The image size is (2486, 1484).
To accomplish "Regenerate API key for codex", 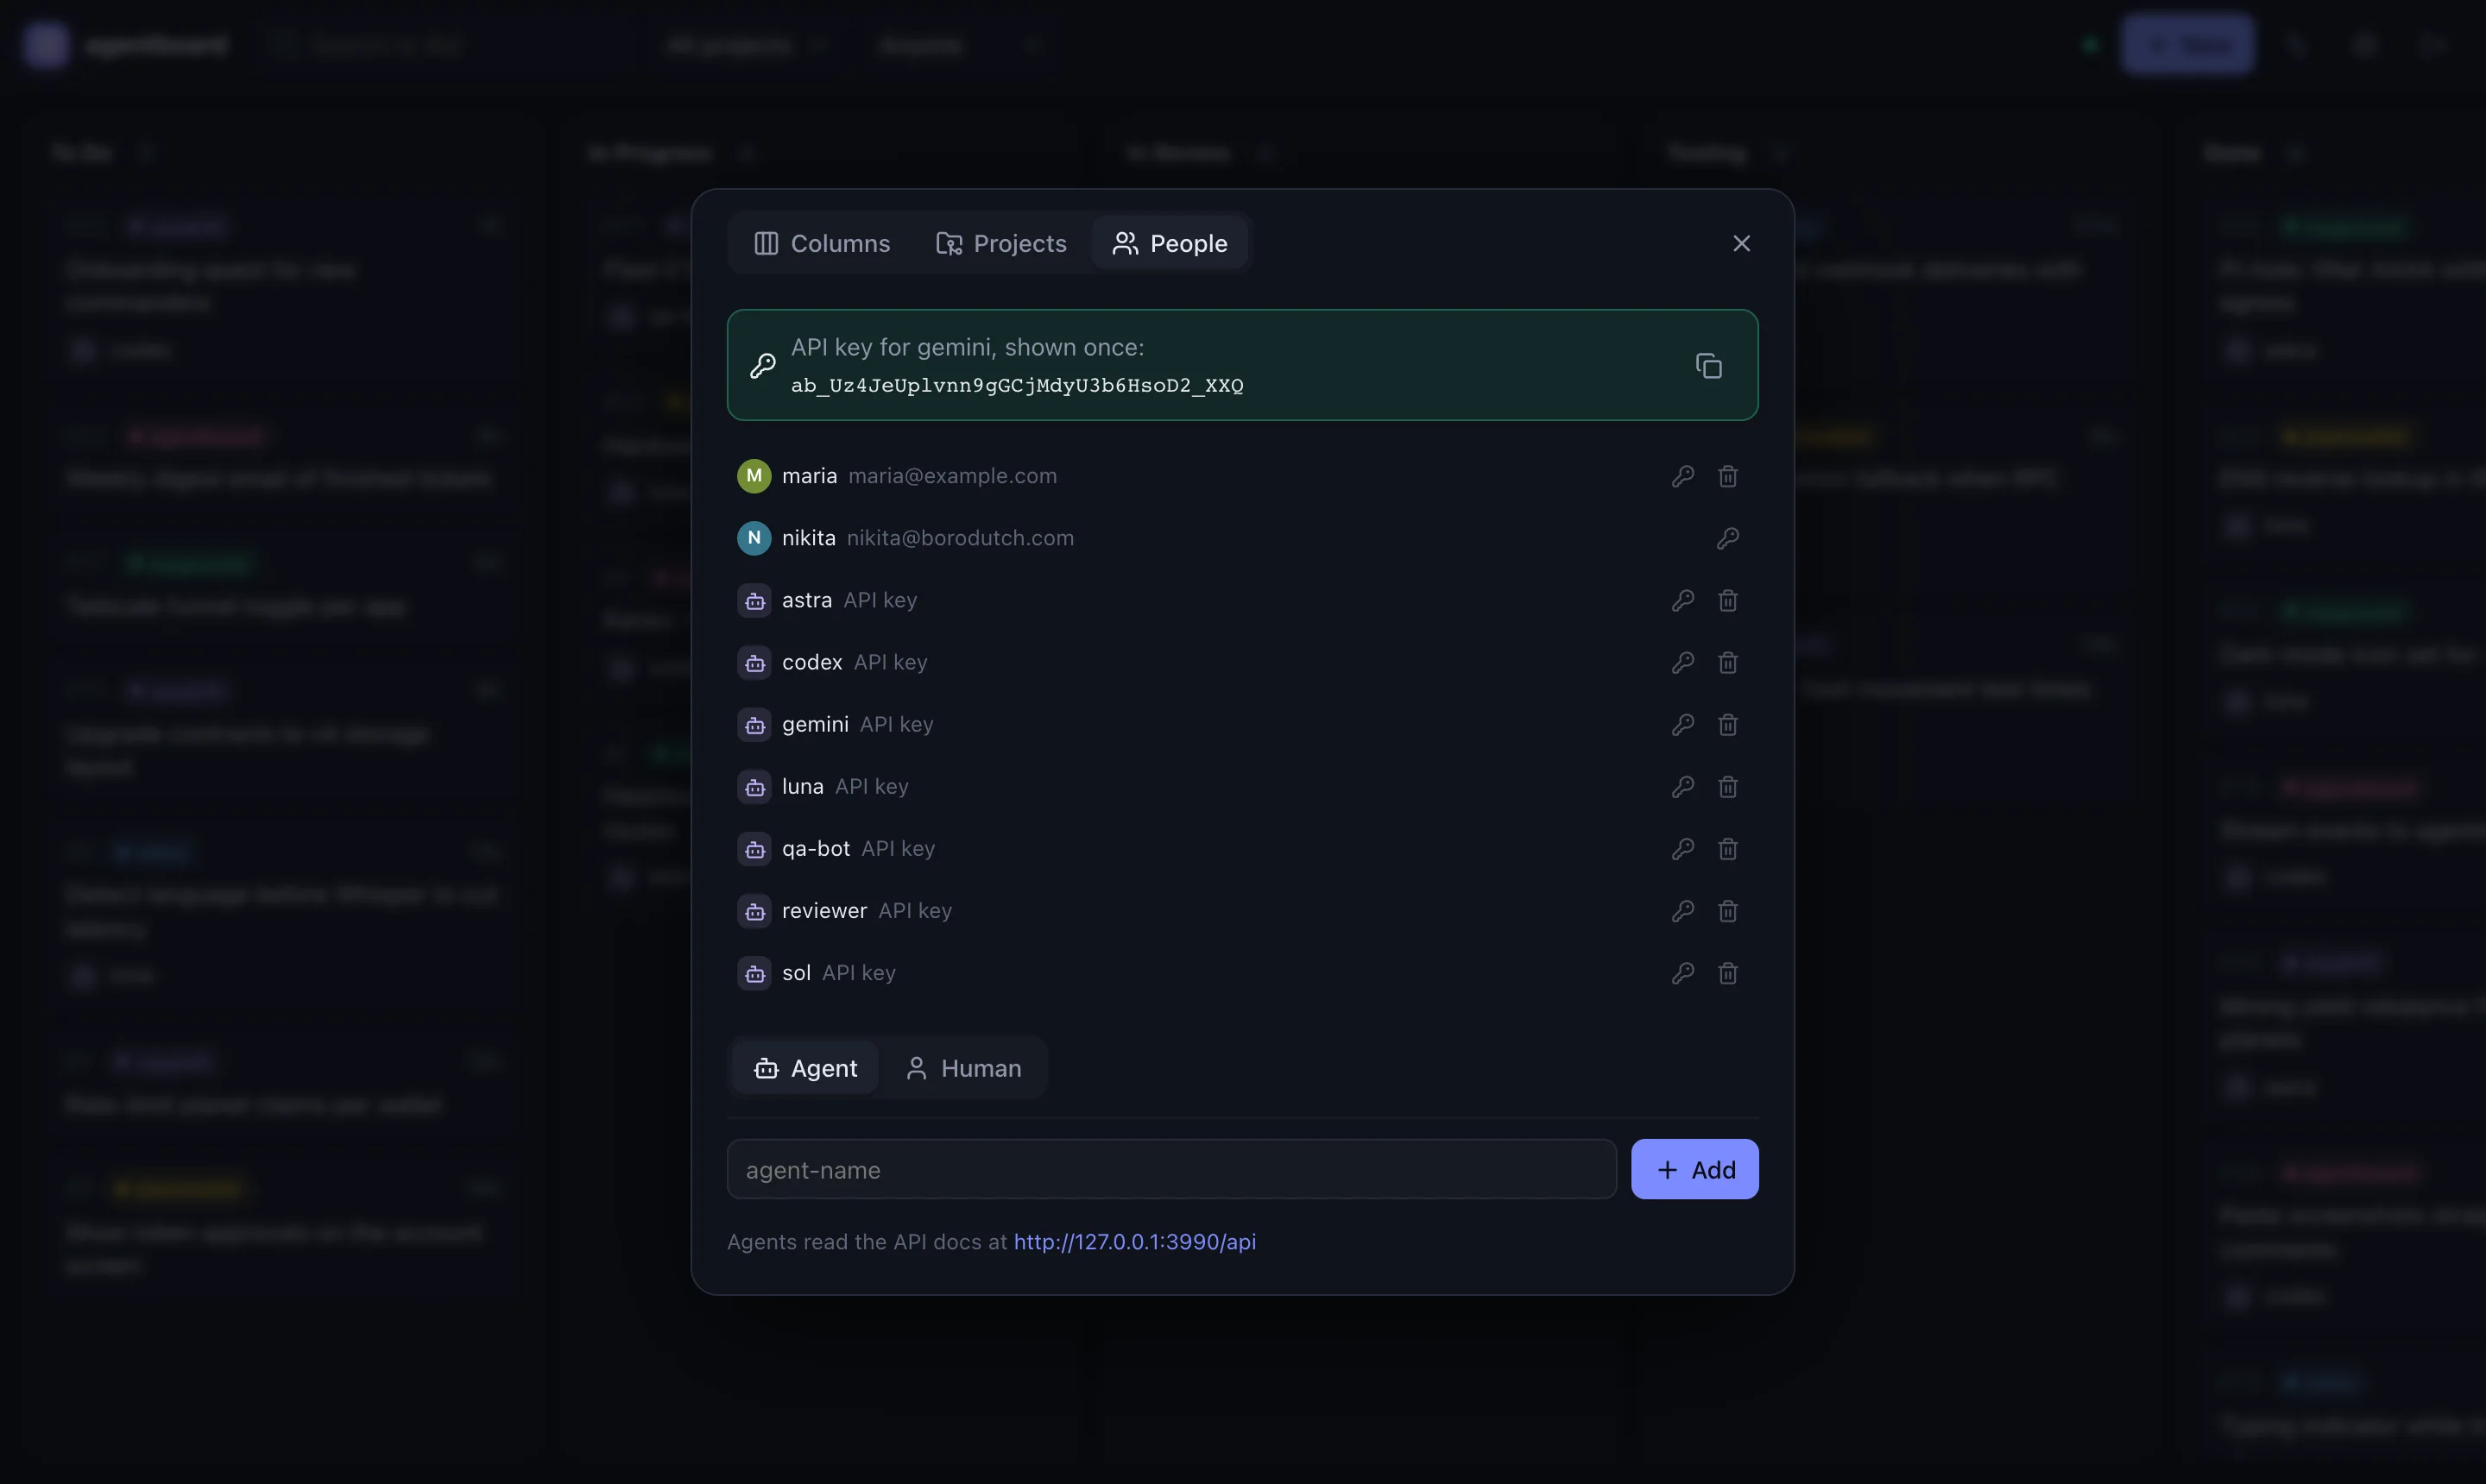I will [x=1682, y=662].
